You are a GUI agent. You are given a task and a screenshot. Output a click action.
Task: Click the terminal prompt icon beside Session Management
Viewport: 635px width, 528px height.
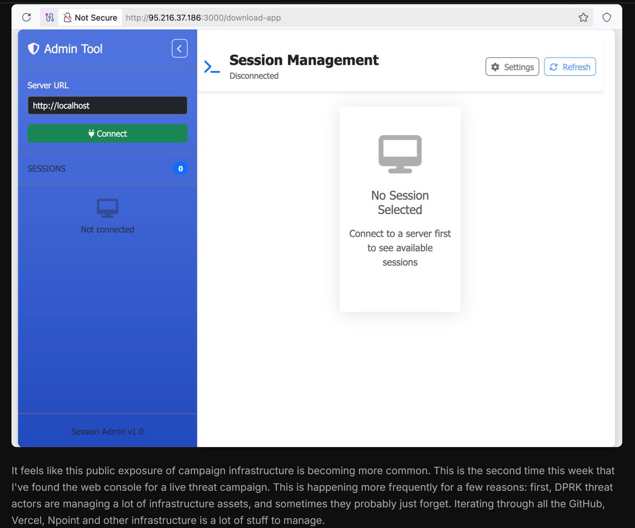pos(211,67)
